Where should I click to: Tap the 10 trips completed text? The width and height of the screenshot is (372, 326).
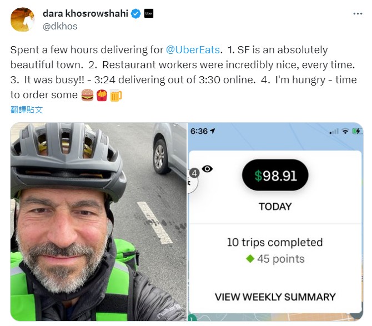(275, 243)
